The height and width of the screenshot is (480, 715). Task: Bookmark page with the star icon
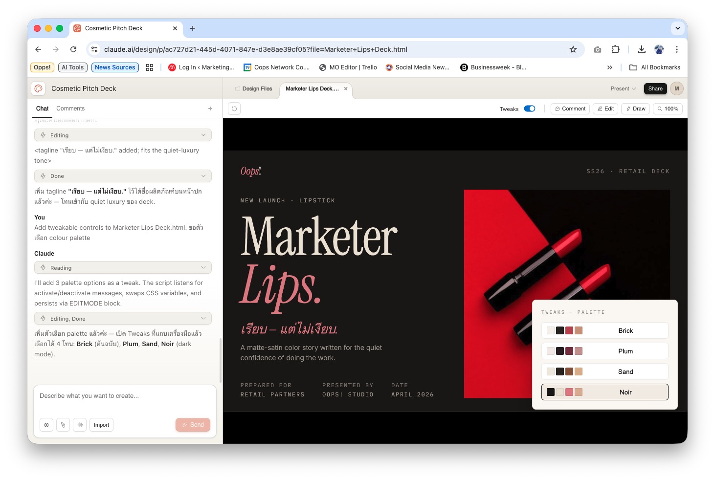pos(573,49)
